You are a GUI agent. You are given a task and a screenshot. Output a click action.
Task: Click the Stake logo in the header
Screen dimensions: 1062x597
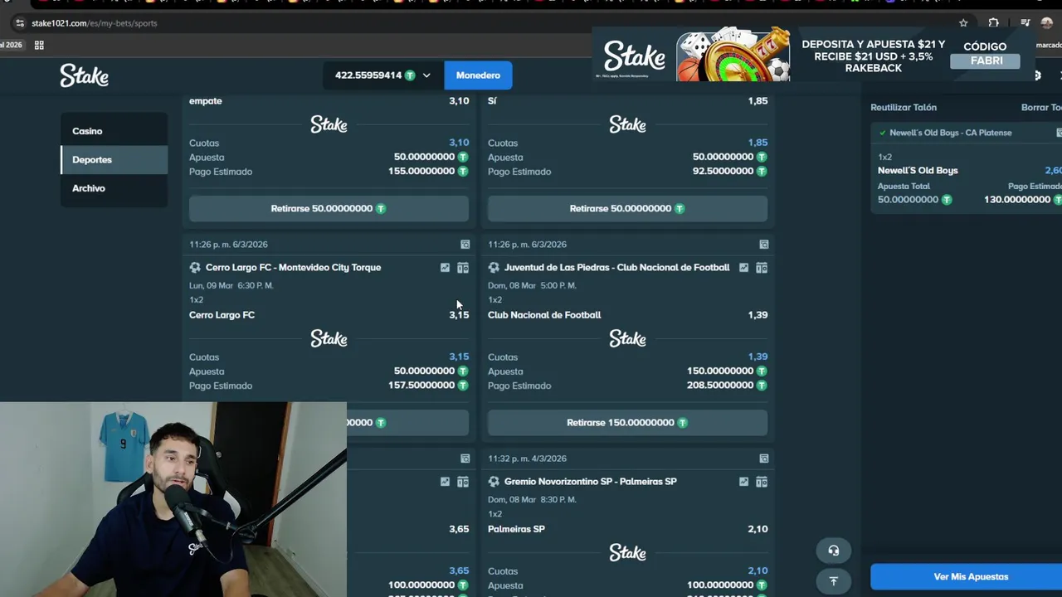point(84,75)
